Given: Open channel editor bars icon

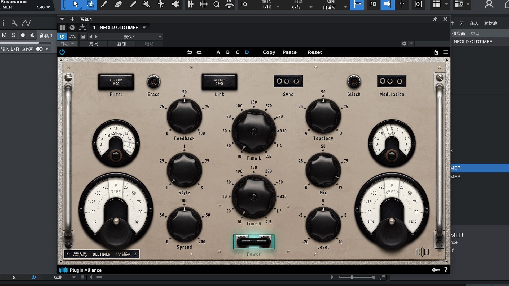Looking at the screenshot, I should point(63,28).
